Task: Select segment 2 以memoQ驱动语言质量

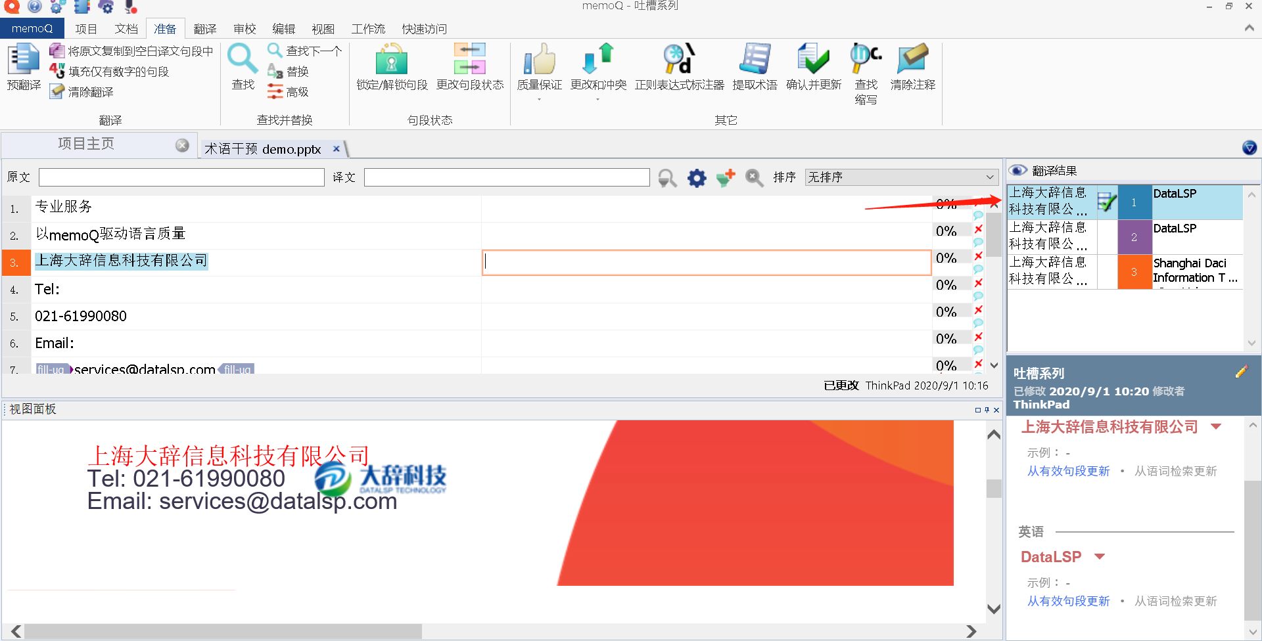Action: pos(110,234)
